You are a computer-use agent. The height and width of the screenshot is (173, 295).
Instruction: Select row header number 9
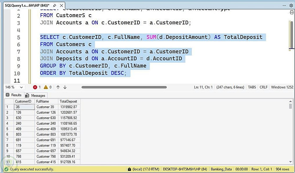(9, 151)
